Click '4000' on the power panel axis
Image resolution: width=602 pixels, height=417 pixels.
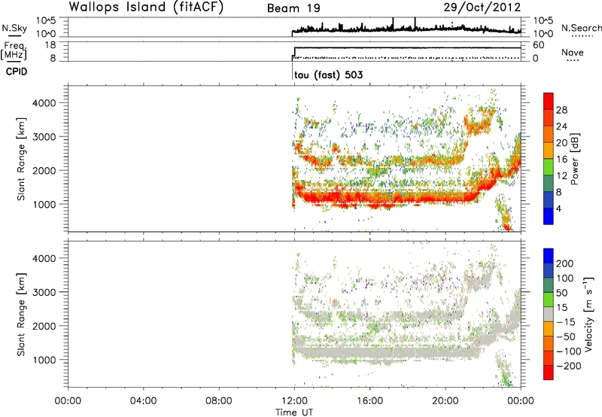point(44,103)
